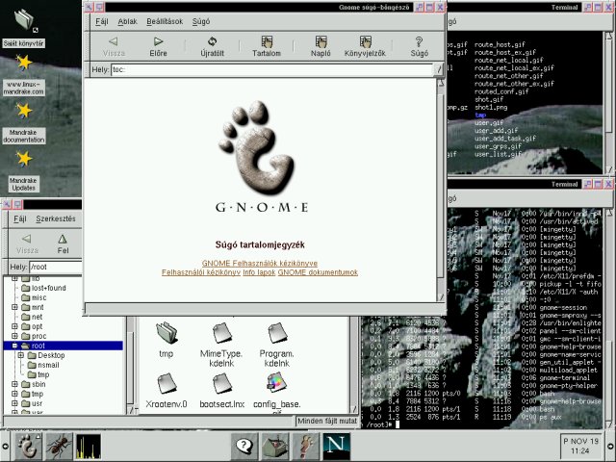616x462 pixels.
Task: Open the Napló history icon
Action: click(321, 46)
